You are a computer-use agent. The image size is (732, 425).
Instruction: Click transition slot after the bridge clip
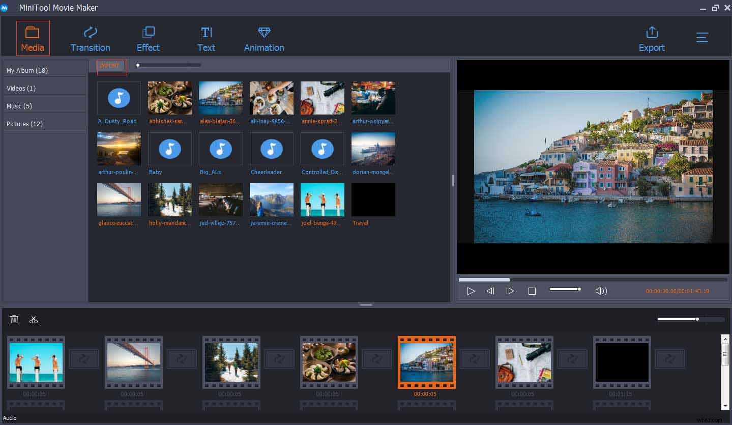pyautogui.click(x=182, y=359)
